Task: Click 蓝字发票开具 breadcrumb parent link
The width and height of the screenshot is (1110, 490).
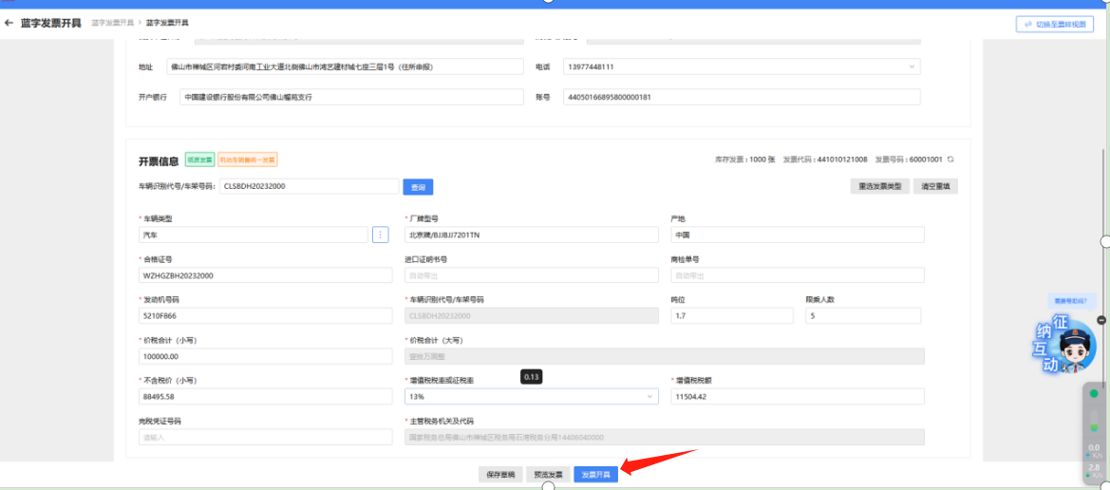Action: click(113, 22)
